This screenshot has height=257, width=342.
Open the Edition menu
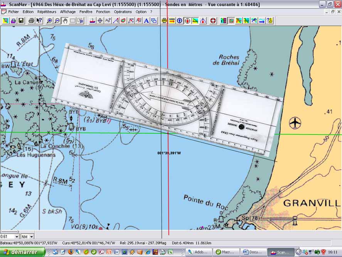28,12
